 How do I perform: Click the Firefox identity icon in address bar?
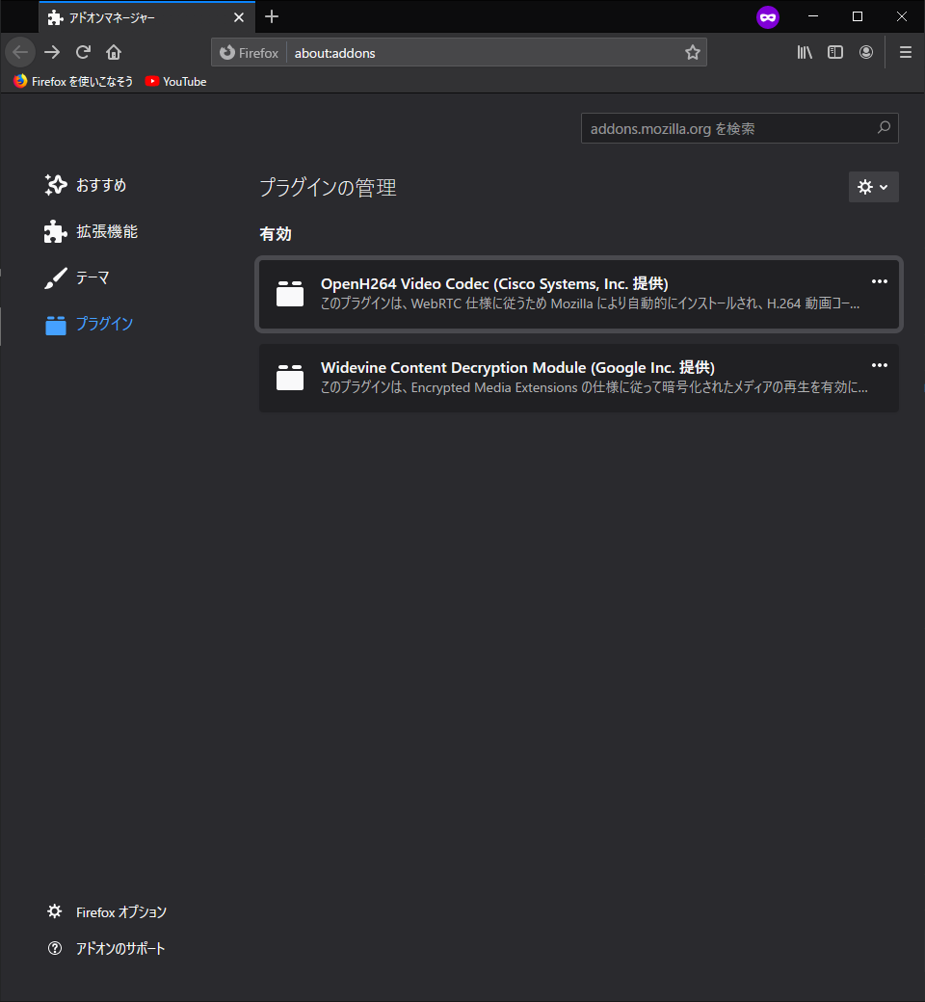click(x=250, y=52)
